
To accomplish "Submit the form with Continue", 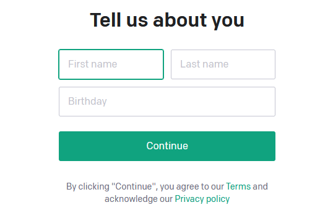I will [x=167, y=146].
